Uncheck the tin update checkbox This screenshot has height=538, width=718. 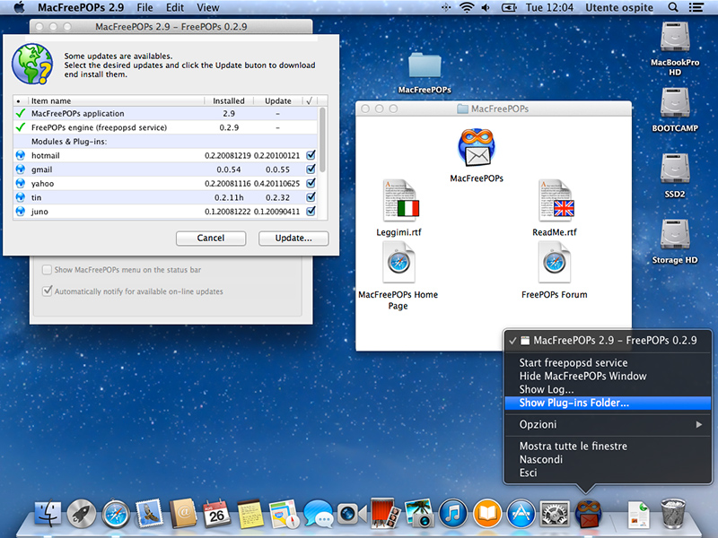pos(311,197)
